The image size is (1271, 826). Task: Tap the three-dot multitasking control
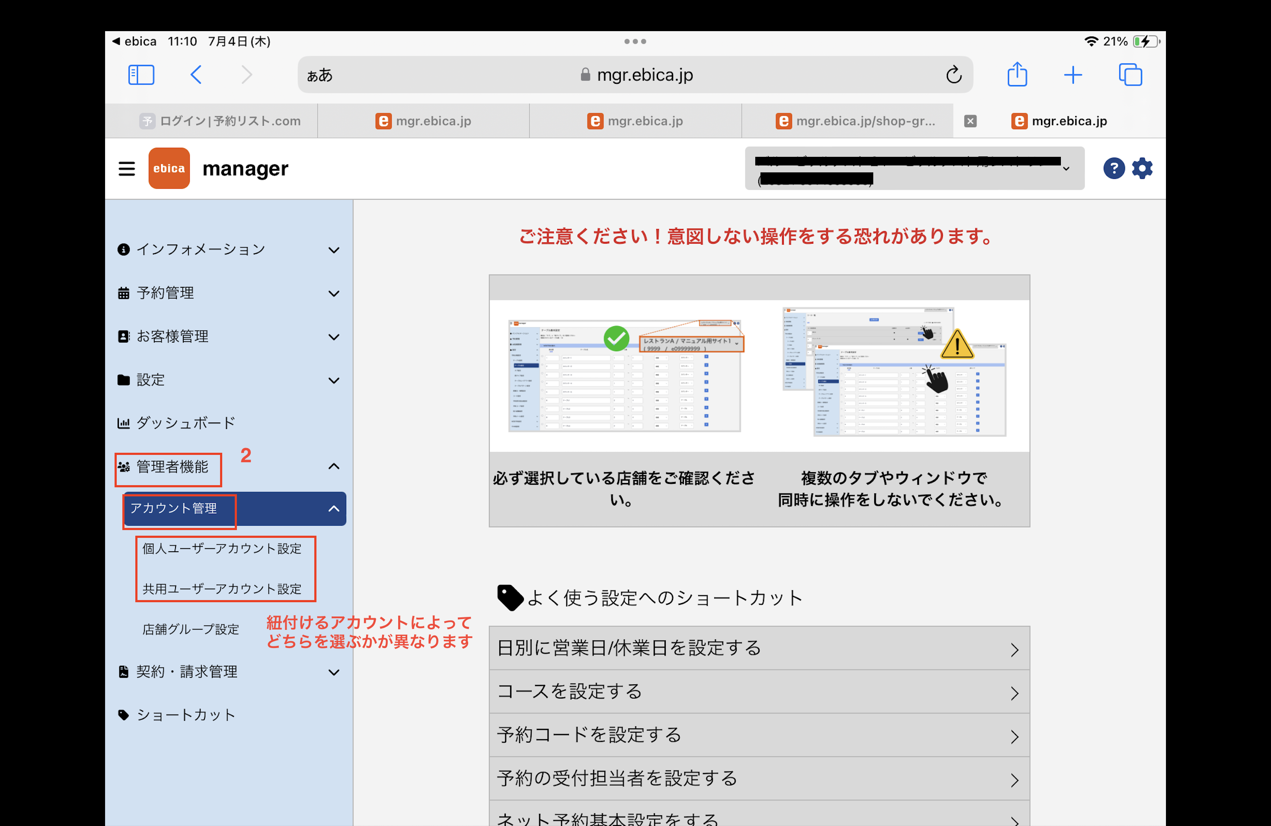(635, 41)
